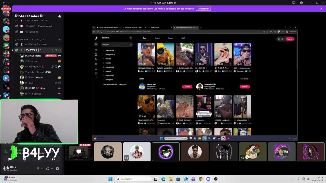Click user SEIF in voice channel list
326x183 pixels.
pyautogui.click(x=40, y=83)
